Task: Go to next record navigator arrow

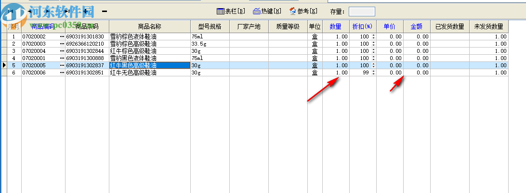Action: click(48, 12)
